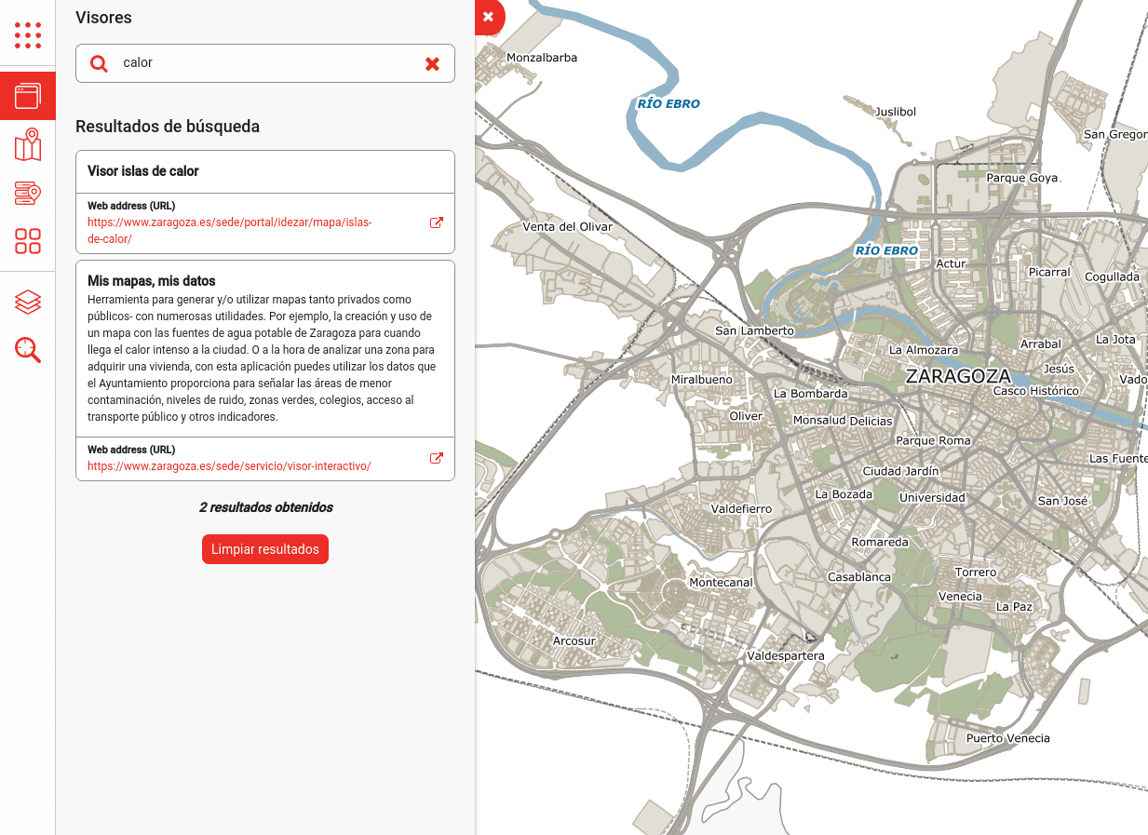1148x835 pixels.
Task: Open external link icon for visor-interactivo
Action: click(436, 458)
